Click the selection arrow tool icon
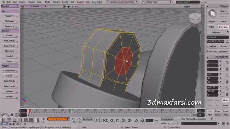Screen dimensions: 230x129 point(212,14)
